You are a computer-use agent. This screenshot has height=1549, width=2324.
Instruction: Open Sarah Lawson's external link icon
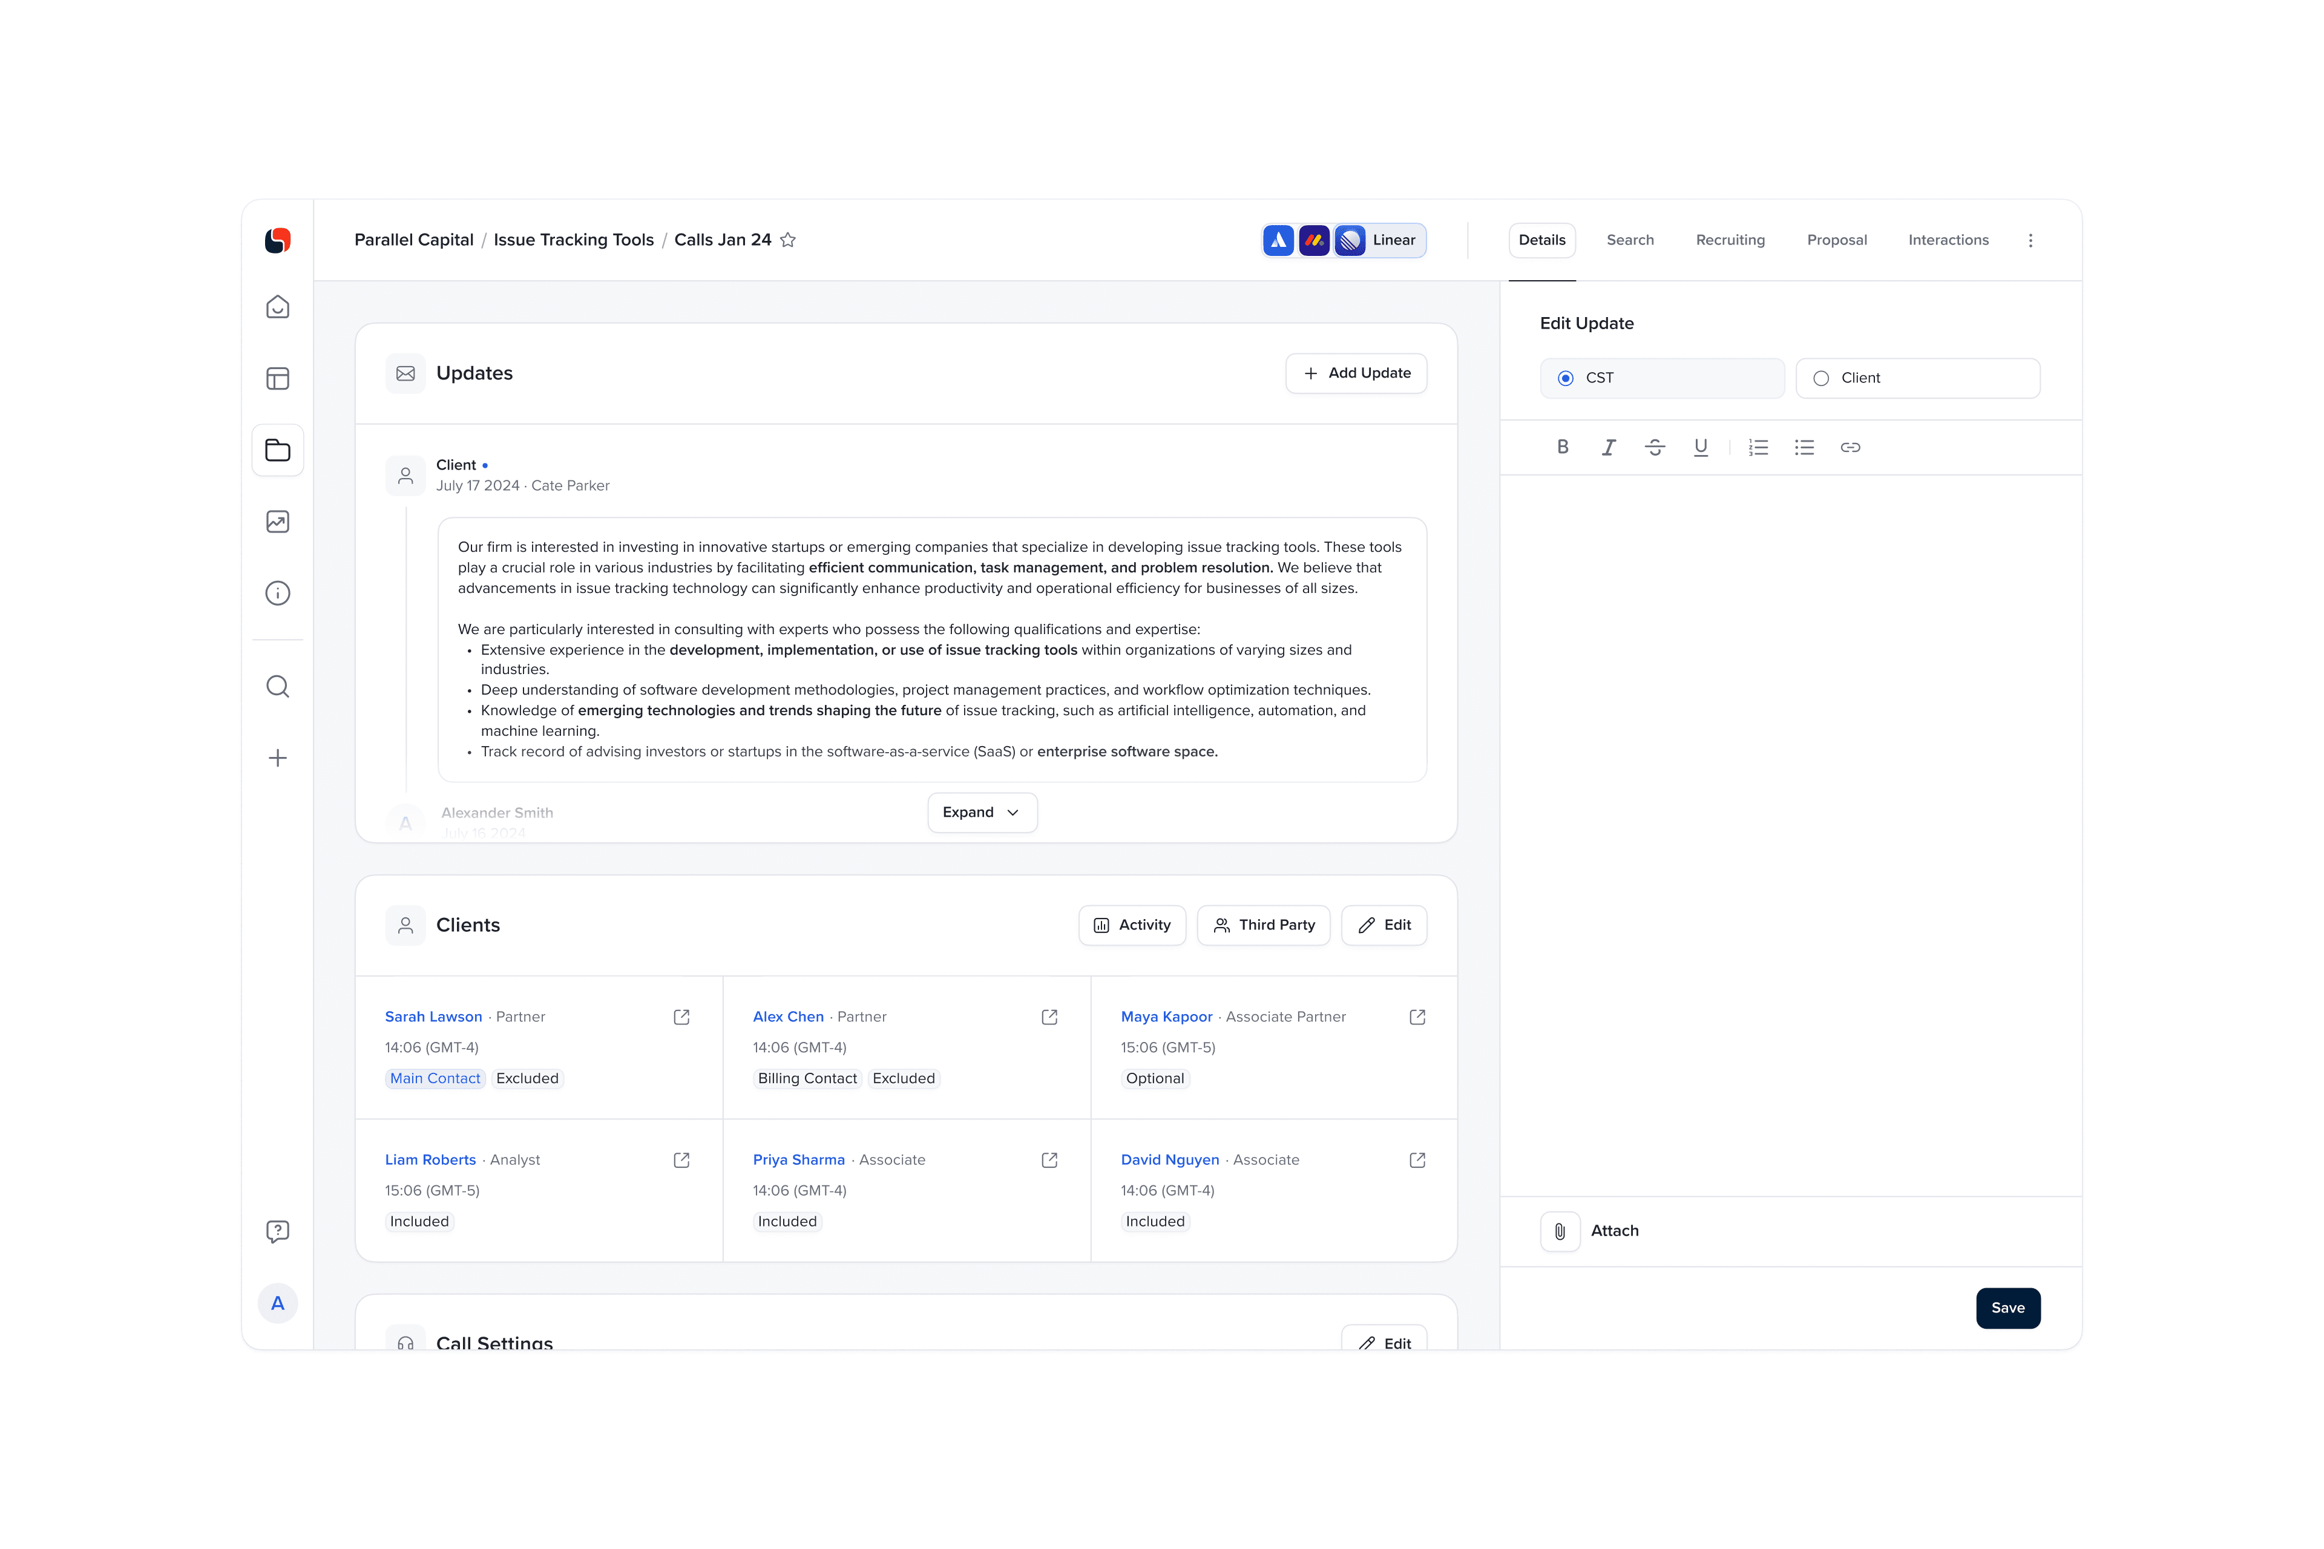pyautogui.click(x=682, y=1018)
